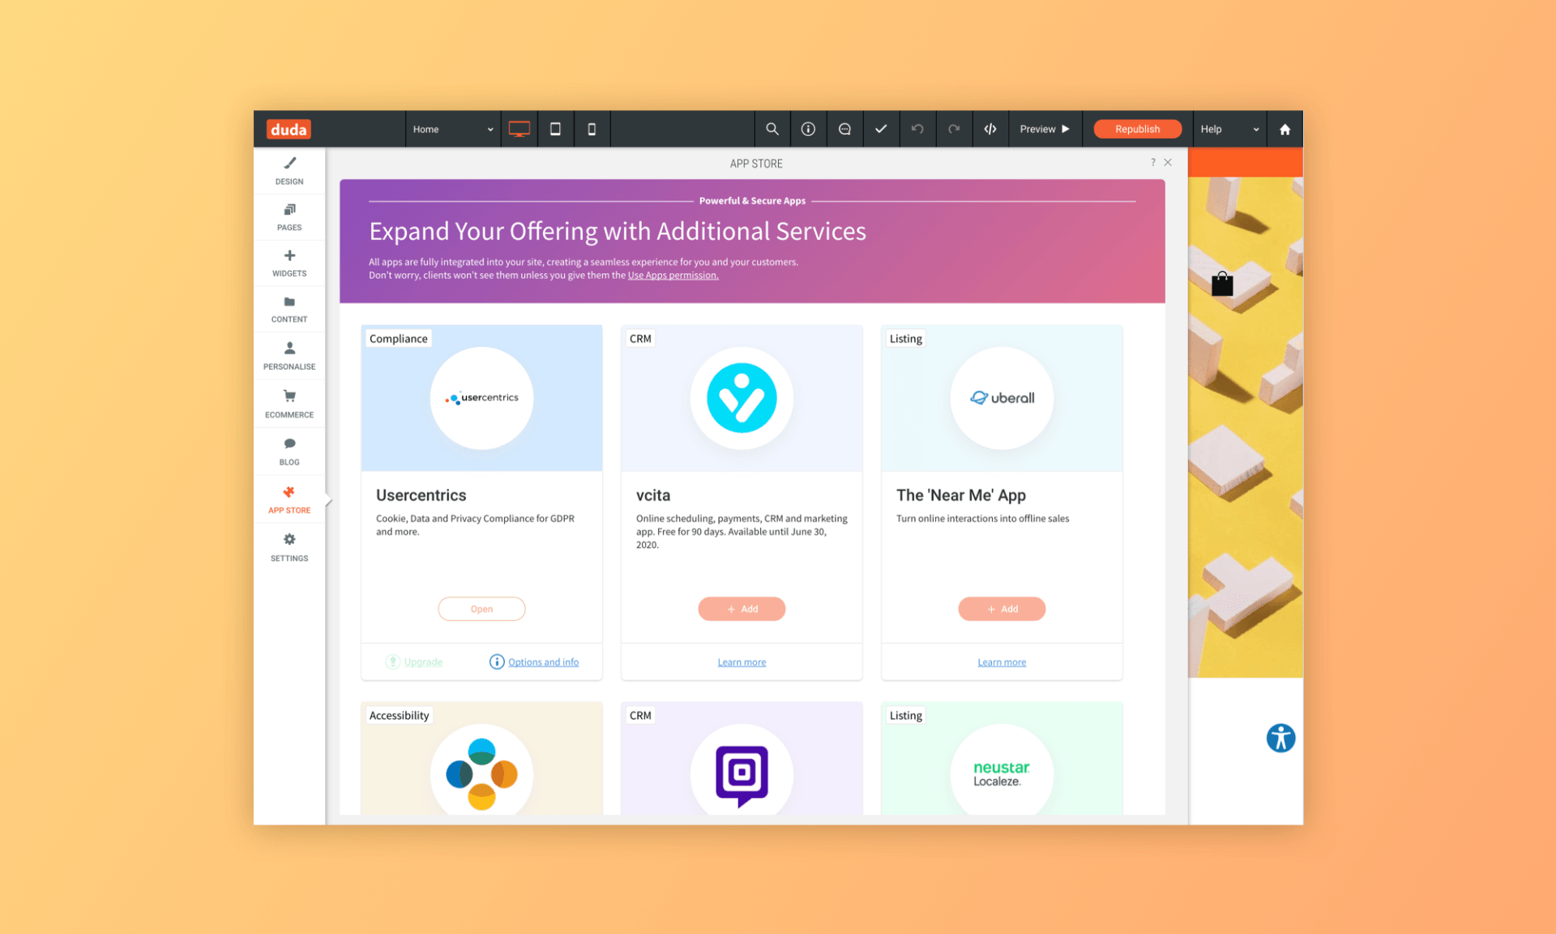Click Upgrade for Usercentrics app
This screenshot has width=1556, height=934.
click(421, 662)
